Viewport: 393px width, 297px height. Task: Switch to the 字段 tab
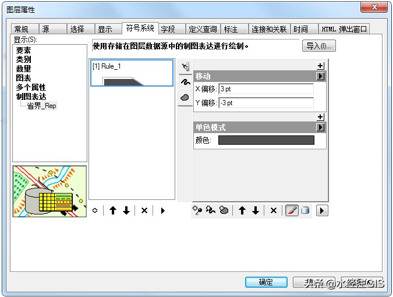(172, 29)
